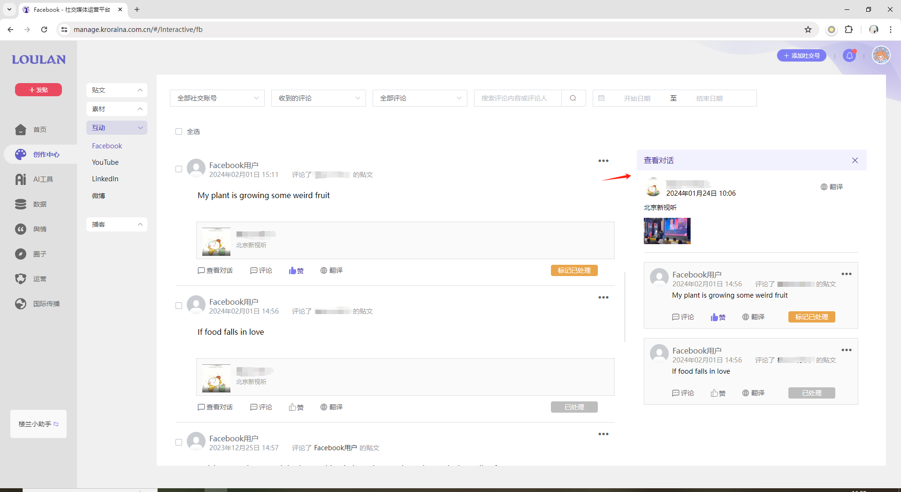Screen dimensions: 901x492
Task: Open the 收到的评论 dropdown
Action: pyautogui.click(x=319, y=98)
